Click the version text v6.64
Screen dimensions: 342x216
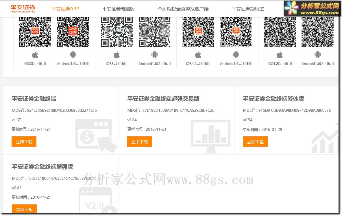point(132,120)
